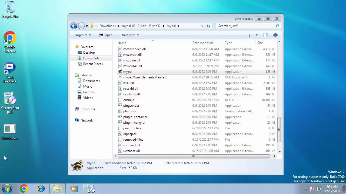Open the Send feedback desktop shortcut
This screenshot has height=194, width=346.
coord(10,72)
